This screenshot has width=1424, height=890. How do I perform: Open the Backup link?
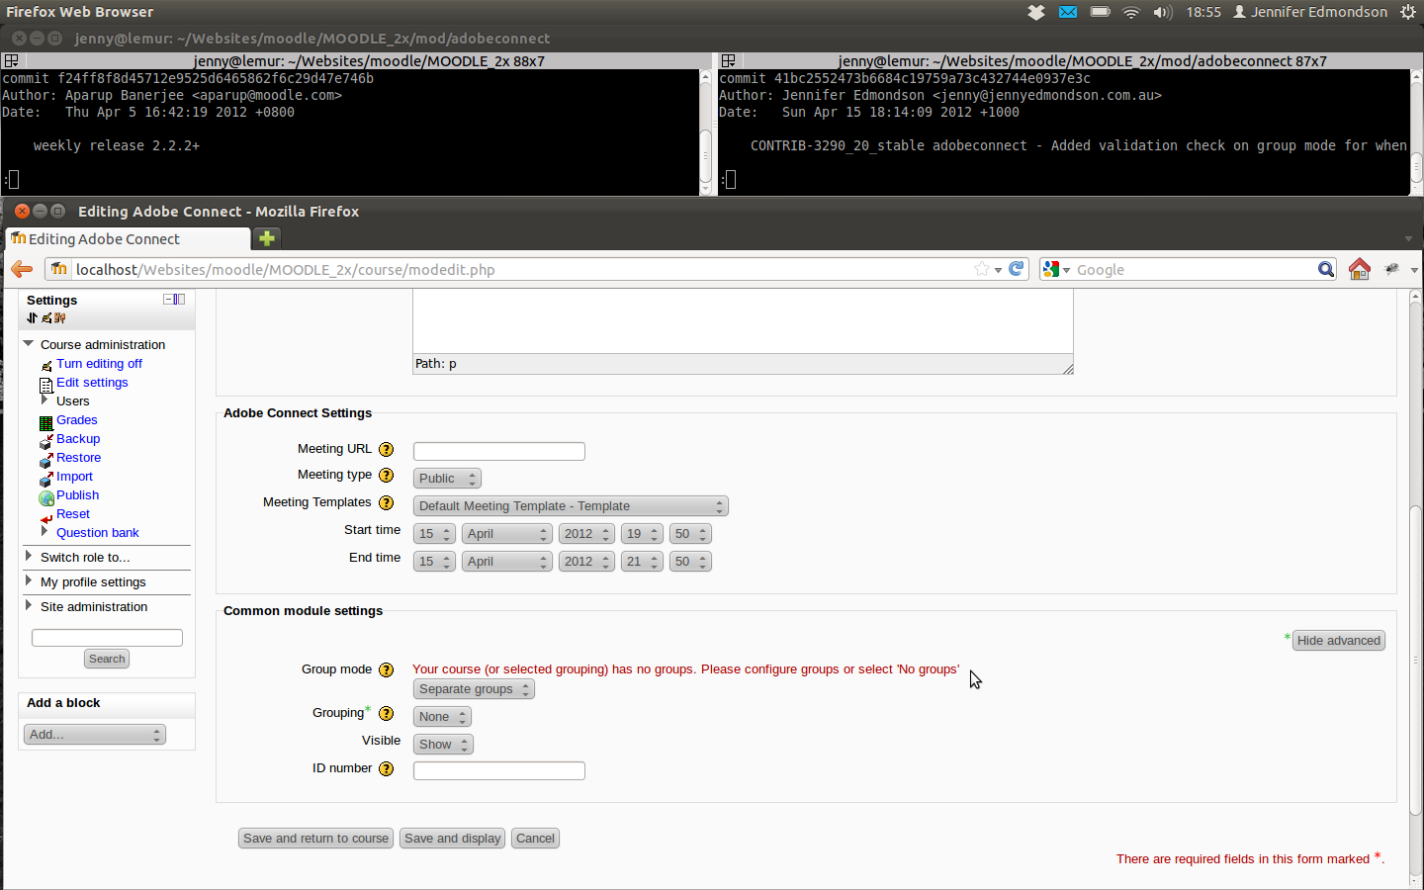pos(78,439)
